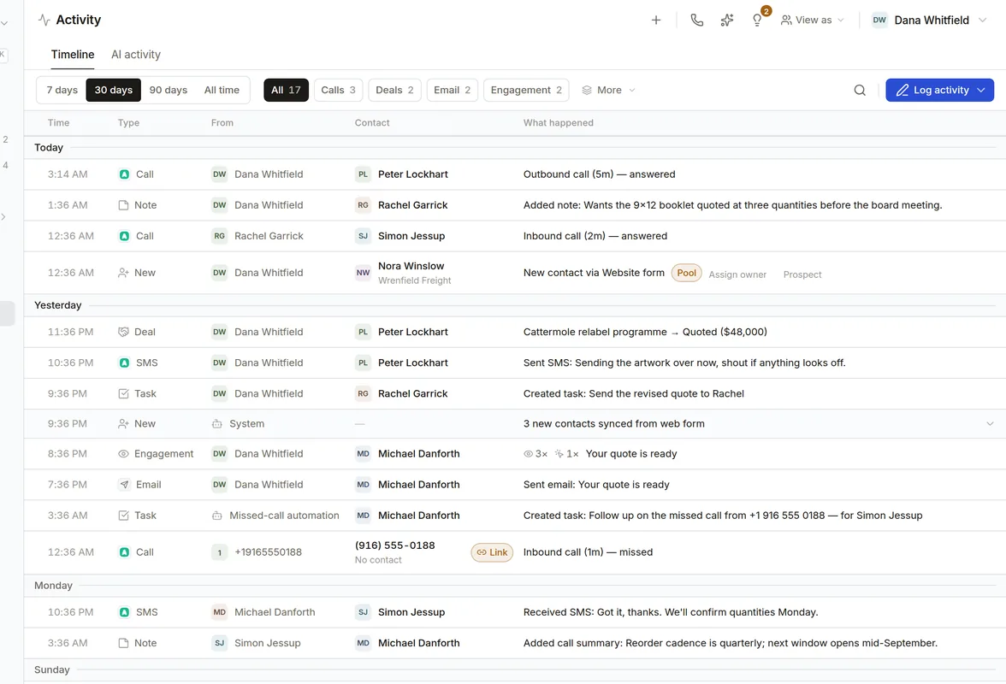Switch to the AI activity tab
1006x684 pixels.
[x=136, y=55]
